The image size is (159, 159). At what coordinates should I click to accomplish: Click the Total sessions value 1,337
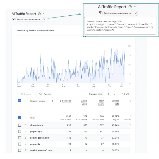[68, 116]
